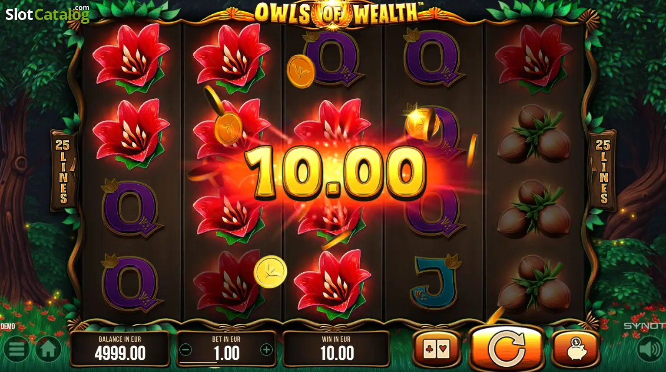The height and width of the screenshot is (372, 666).
Task: Click the left 25 Lines sign
Action: click(x=63, y=171)
